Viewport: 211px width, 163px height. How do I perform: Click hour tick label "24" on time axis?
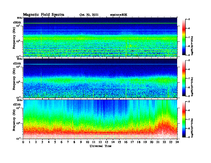[x=177, y=142]
